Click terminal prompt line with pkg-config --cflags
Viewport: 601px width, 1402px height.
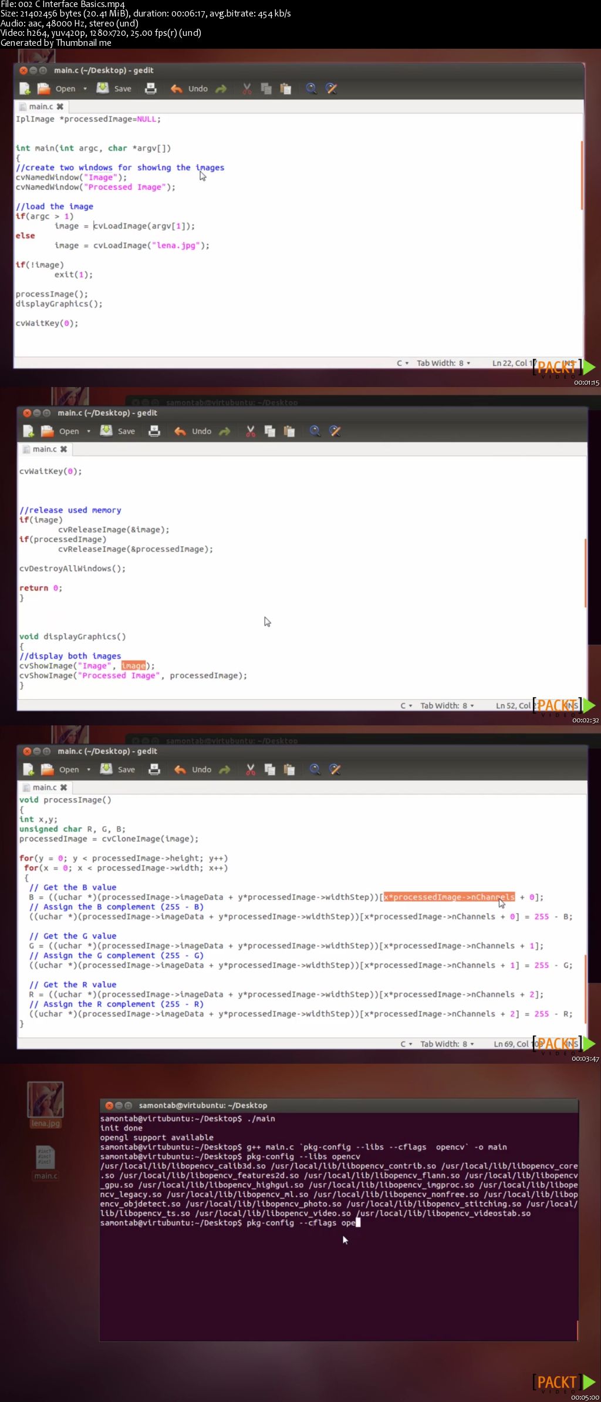pos(230,1223)
